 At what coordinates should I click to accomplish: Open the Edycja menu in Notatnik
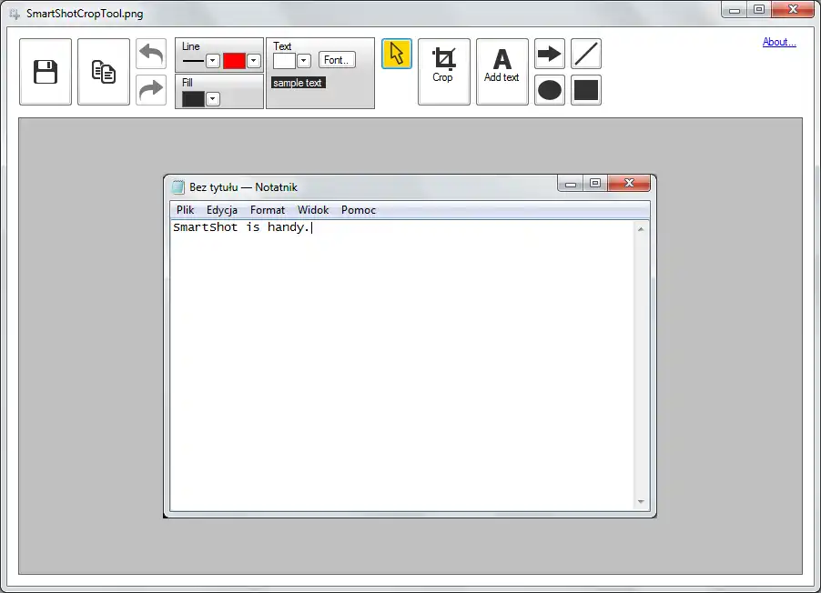222,210
